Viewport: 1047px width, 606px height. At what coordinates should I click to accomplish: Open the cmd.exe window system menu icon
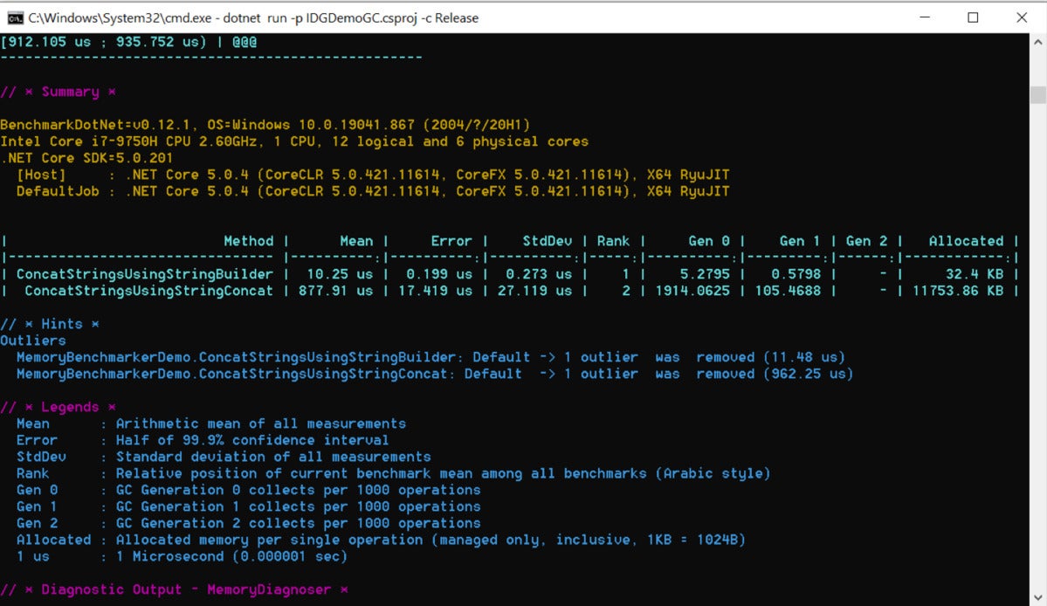pyautogui.click(x=15, y=18)
